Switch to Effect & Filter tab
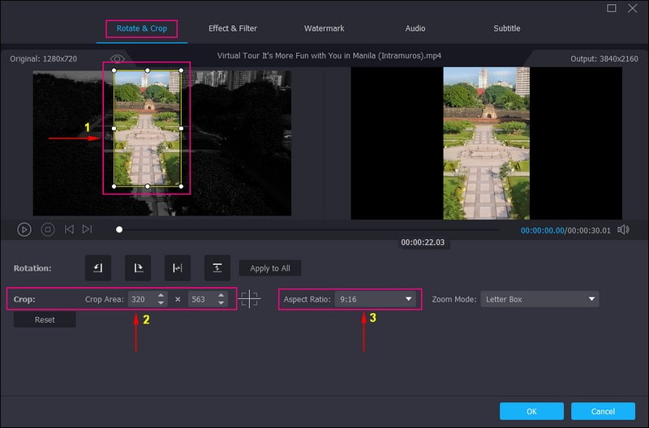649x428 pixels. click(233, 28)
